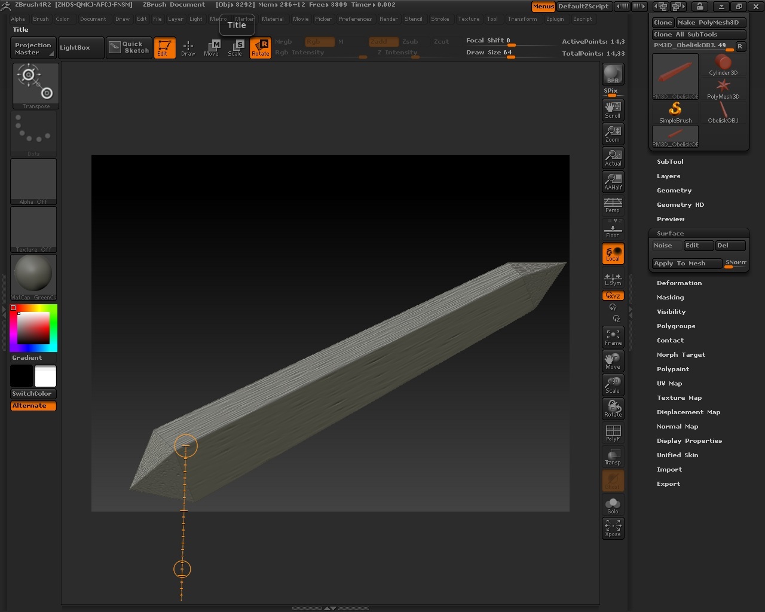
Task: Expand the Deformation section
Action: (679, 283)
